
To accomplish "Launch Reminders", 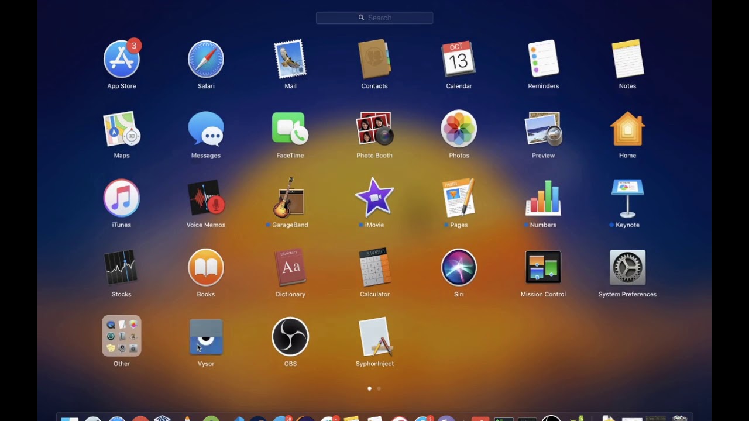I will pos(543,59).
